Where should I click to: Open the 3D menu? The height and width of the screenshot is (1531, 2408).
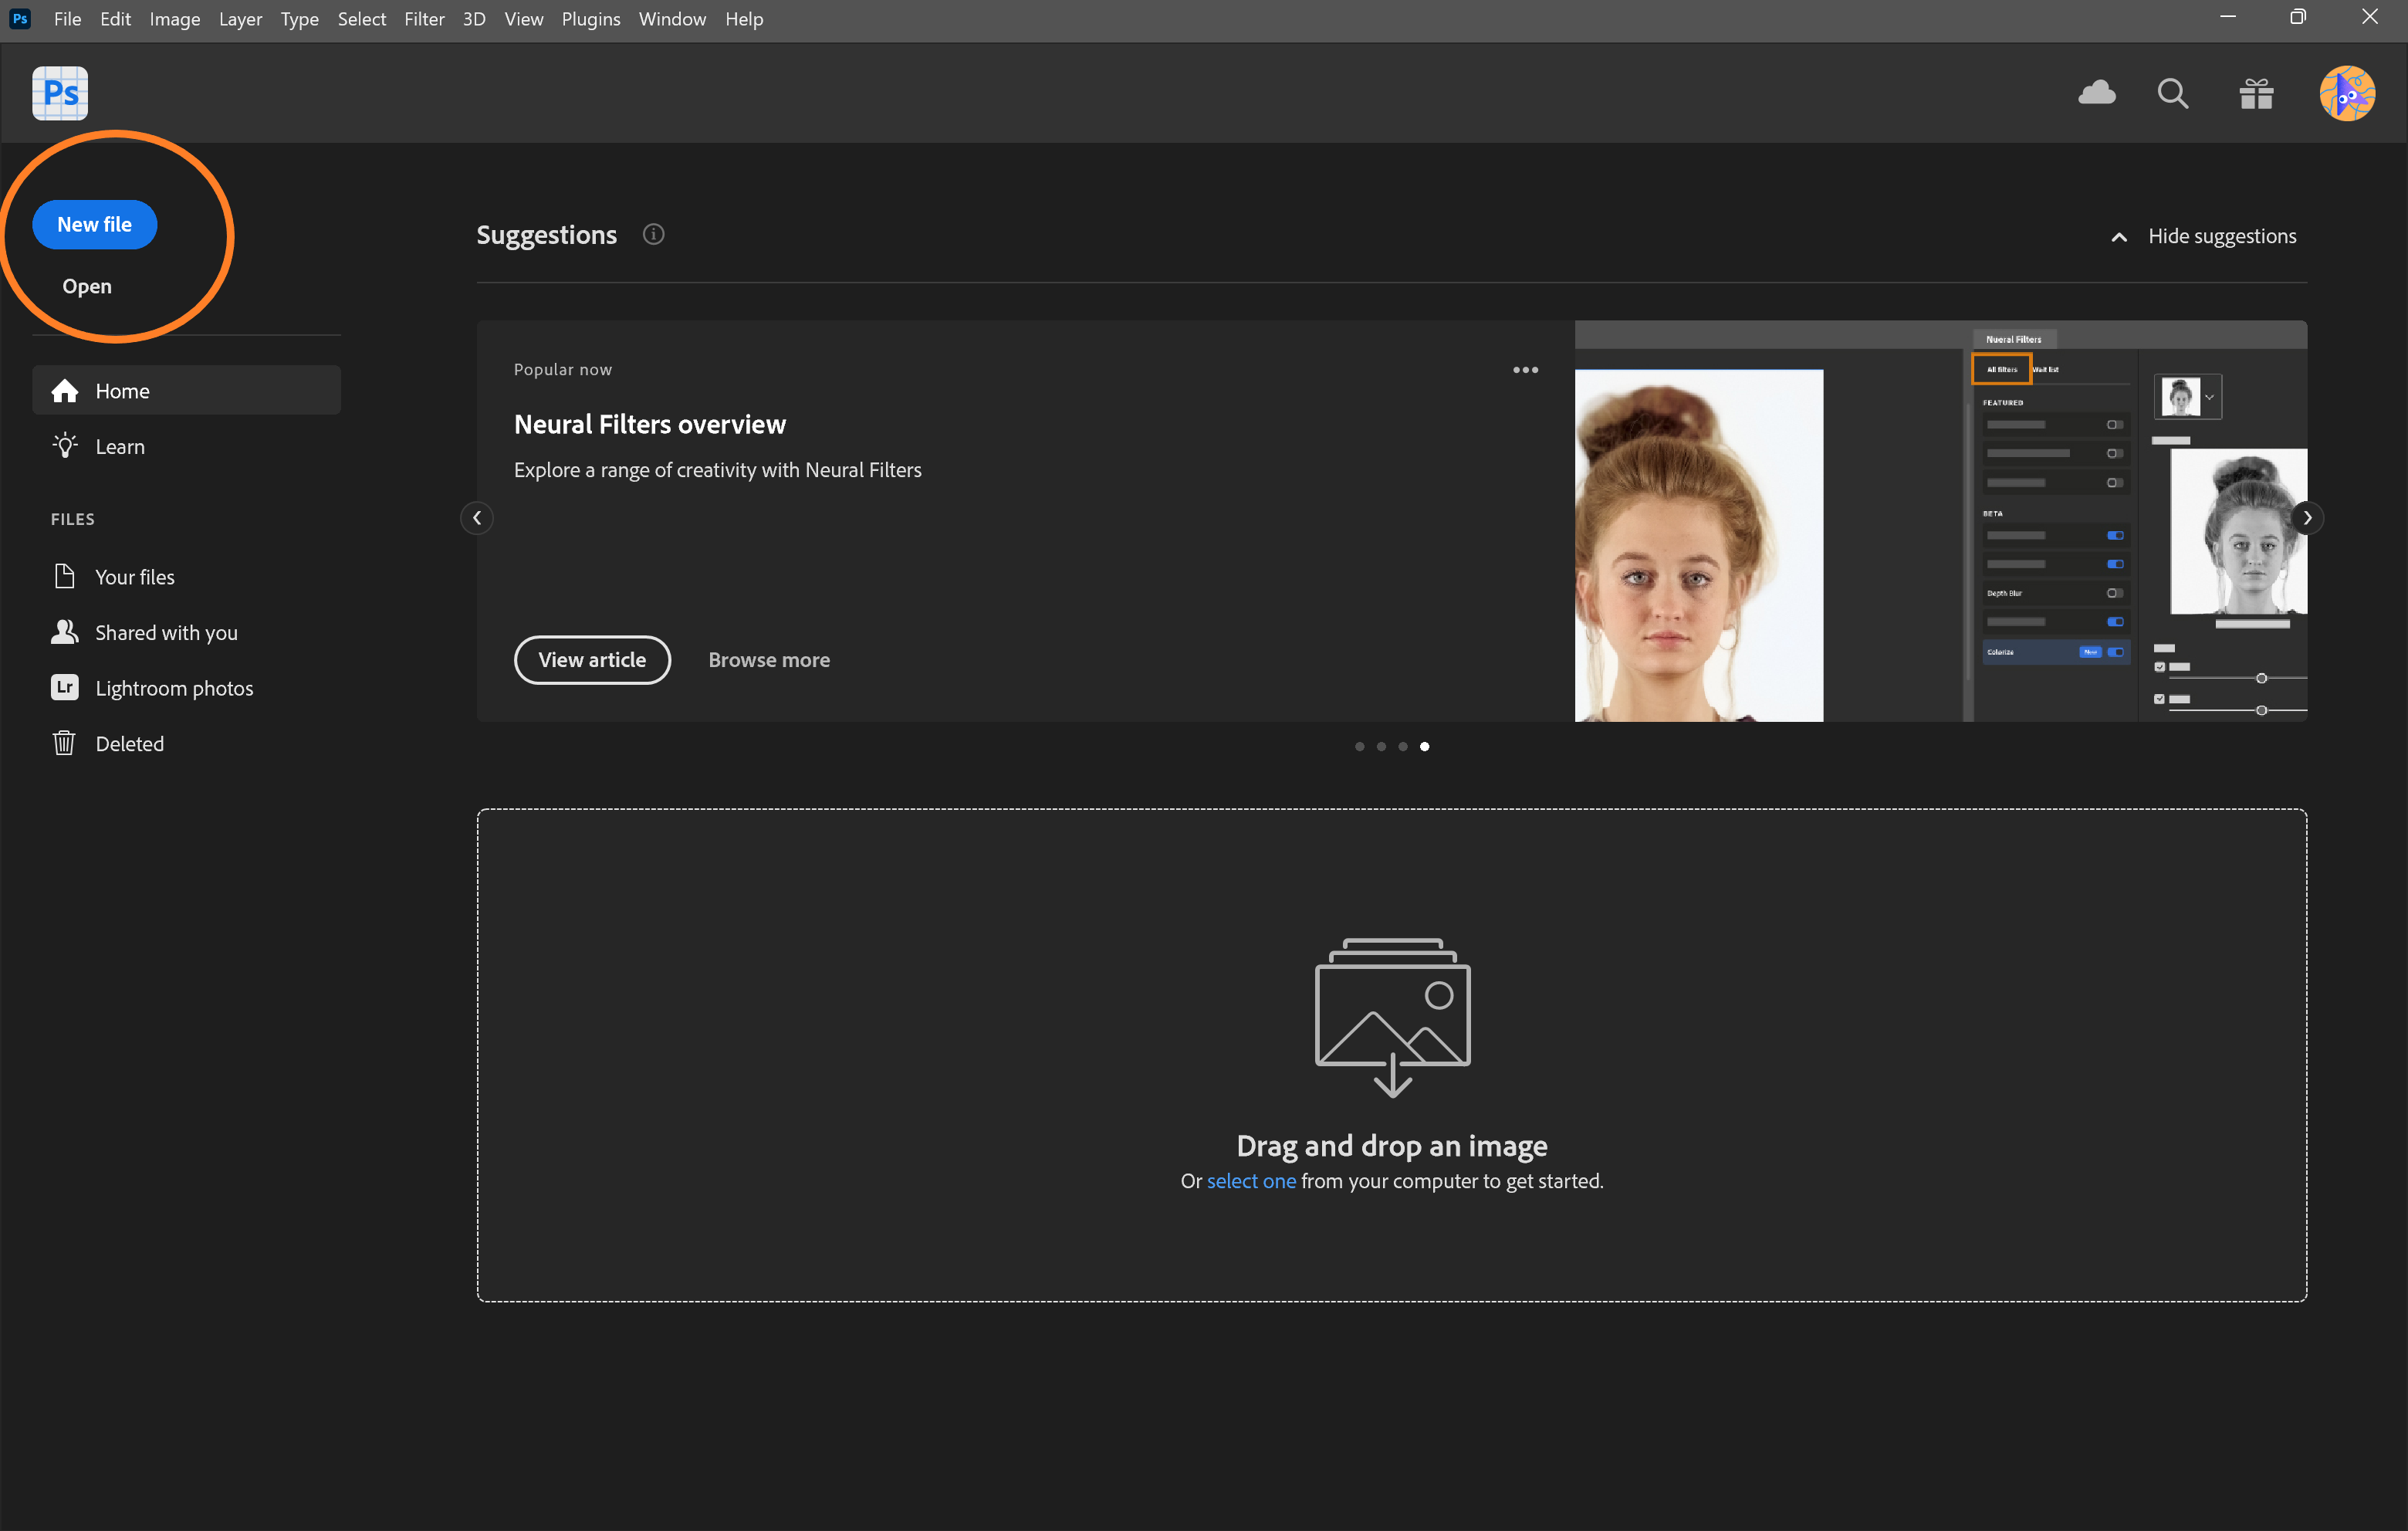[474, 19]
